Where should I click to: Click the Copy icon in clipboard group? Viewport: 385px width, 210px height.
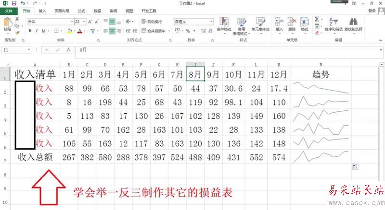17,26
